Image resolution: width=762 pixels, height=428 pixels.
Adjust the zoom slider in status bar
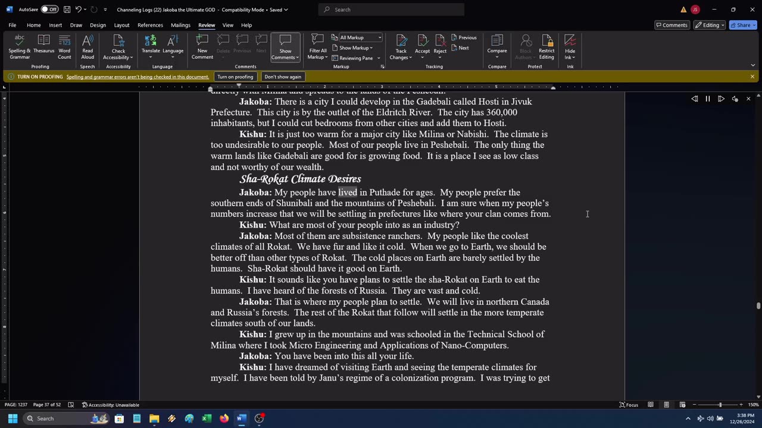pos(720,405)
